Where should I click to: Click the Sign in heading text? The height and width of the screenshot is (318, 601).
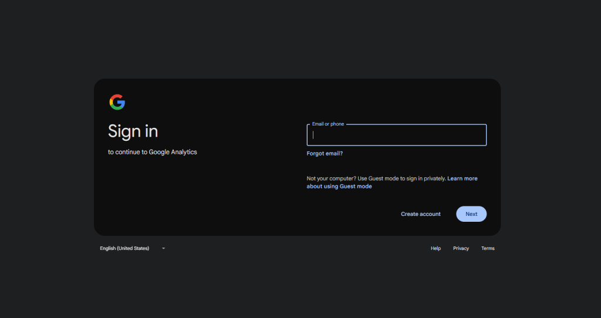(133, 131)
